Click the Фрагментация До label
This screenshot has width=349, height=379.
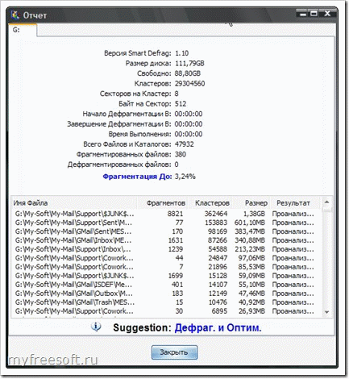pyautogui.click(x=137, y=177)
